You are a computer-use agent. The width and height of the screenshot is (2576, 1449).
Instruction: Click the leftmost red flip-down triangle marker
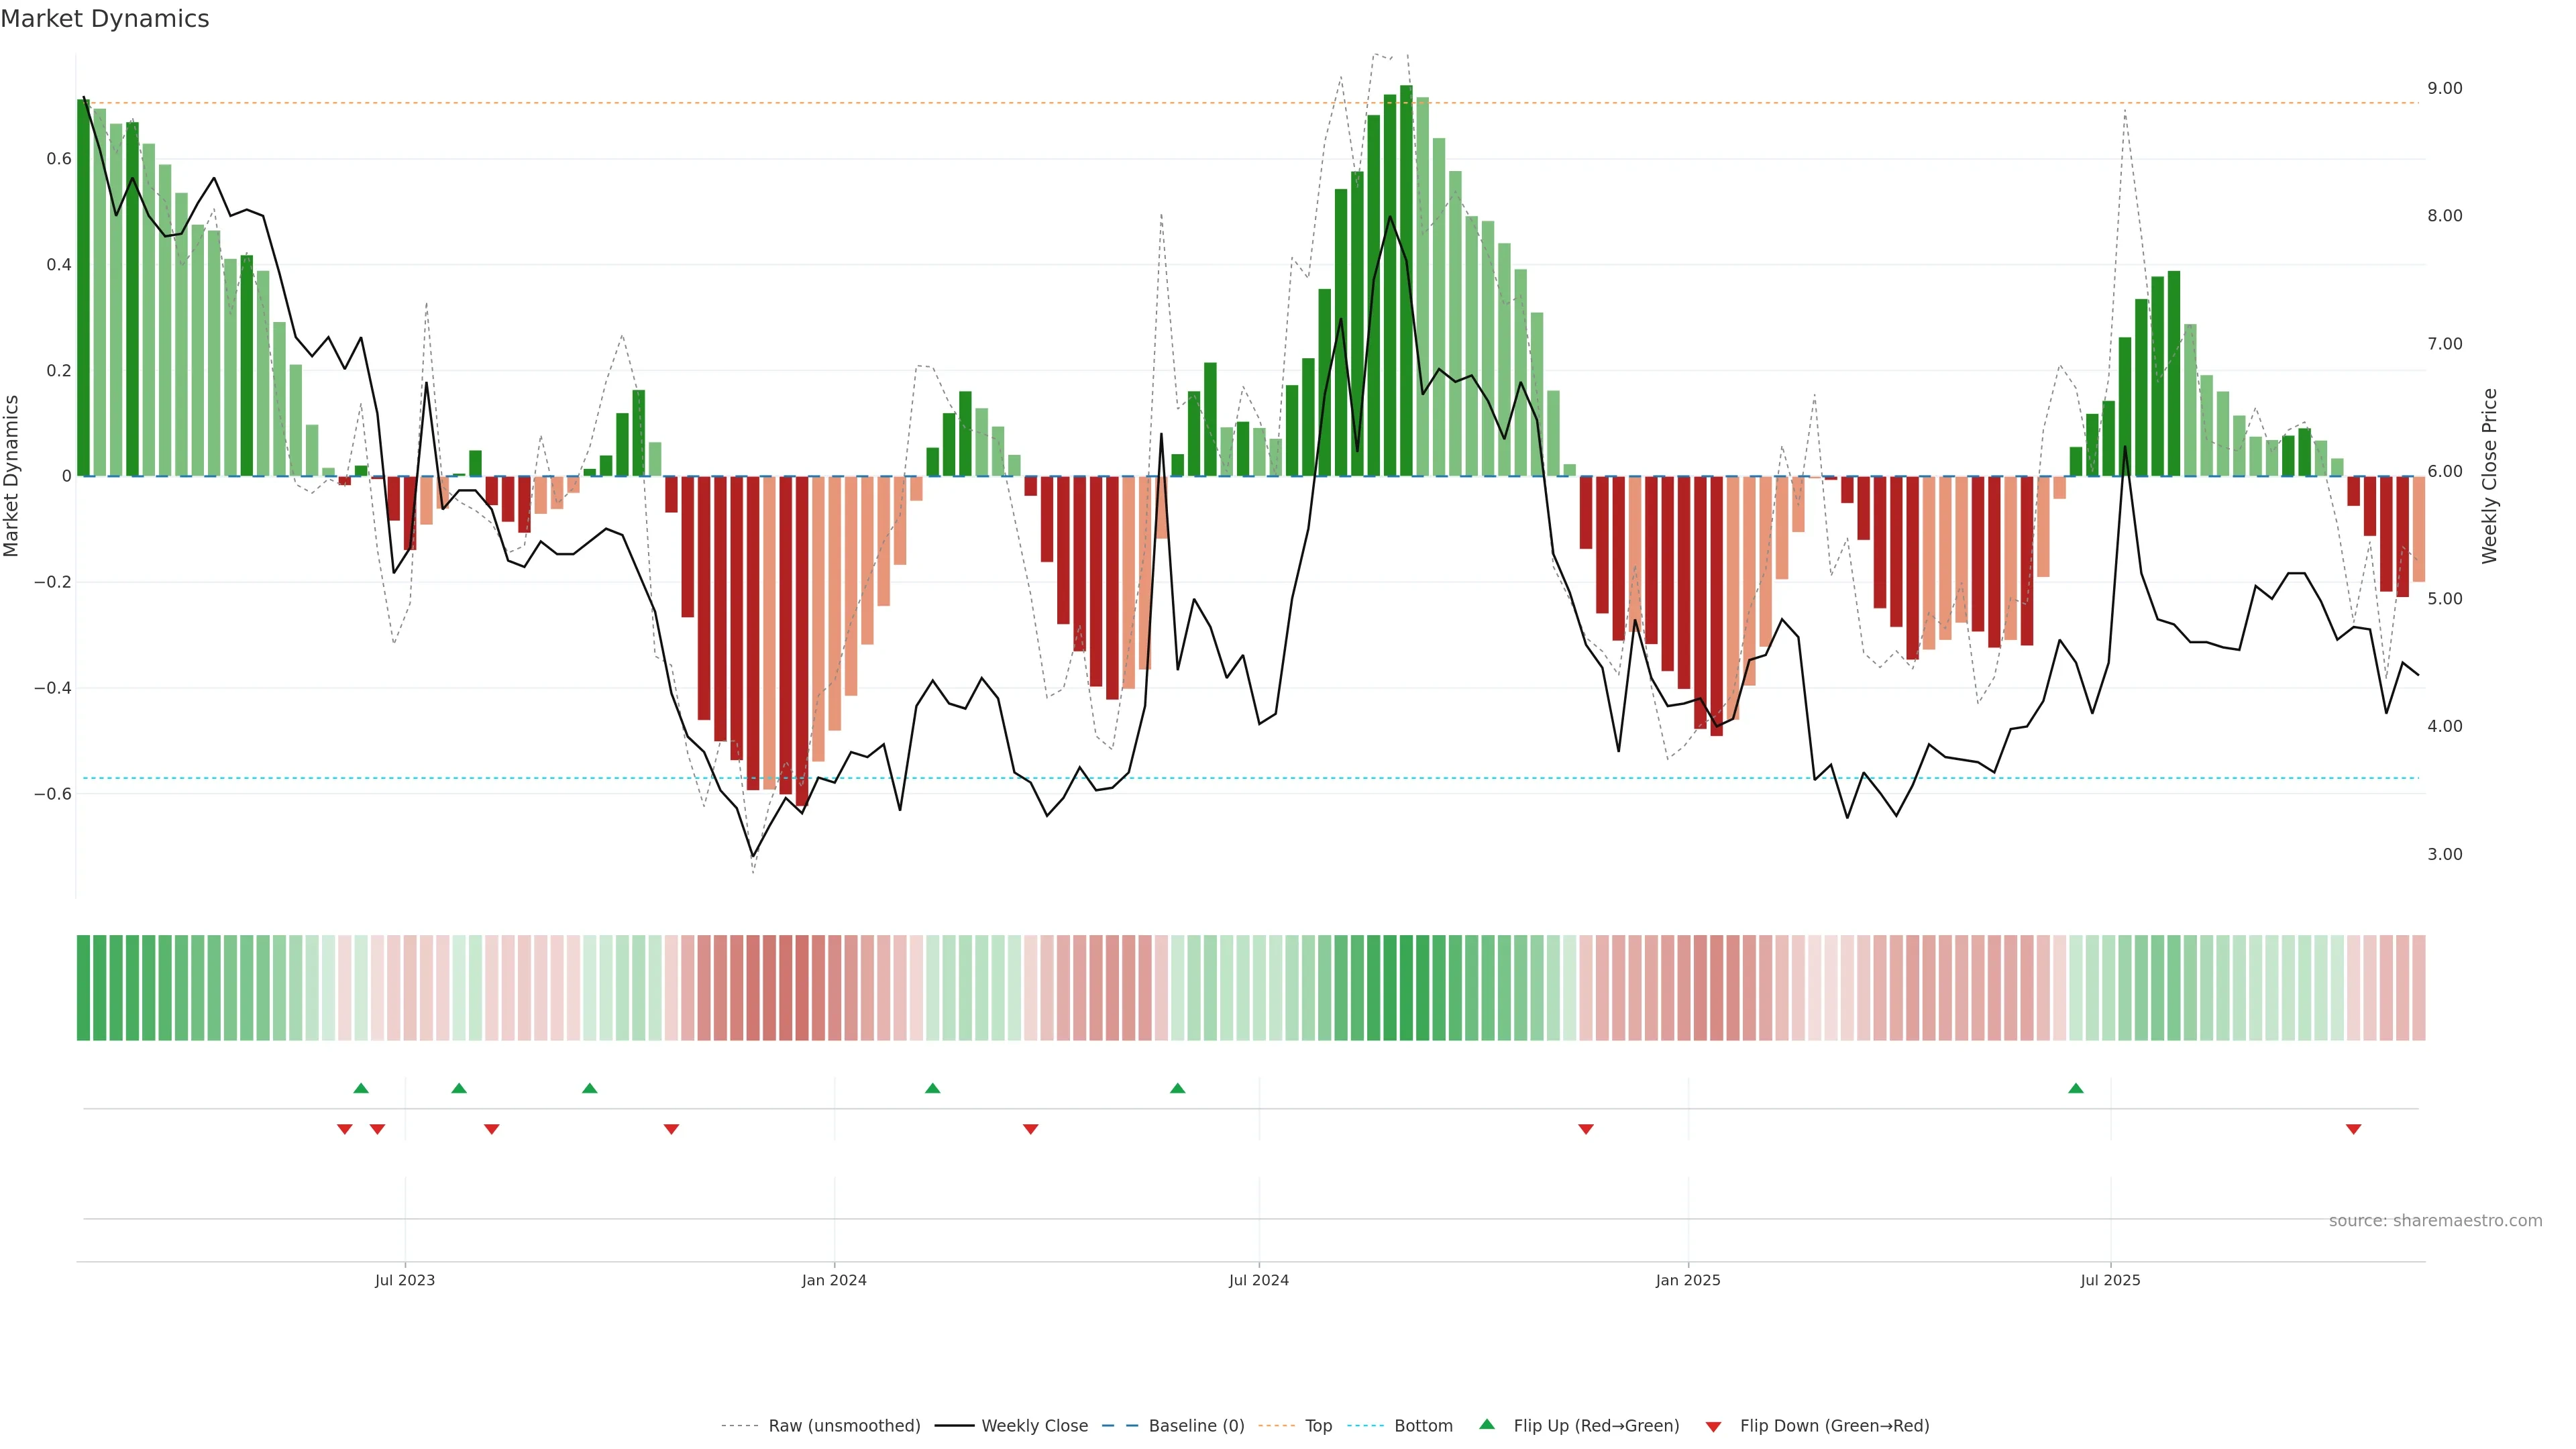point(345,1129)
